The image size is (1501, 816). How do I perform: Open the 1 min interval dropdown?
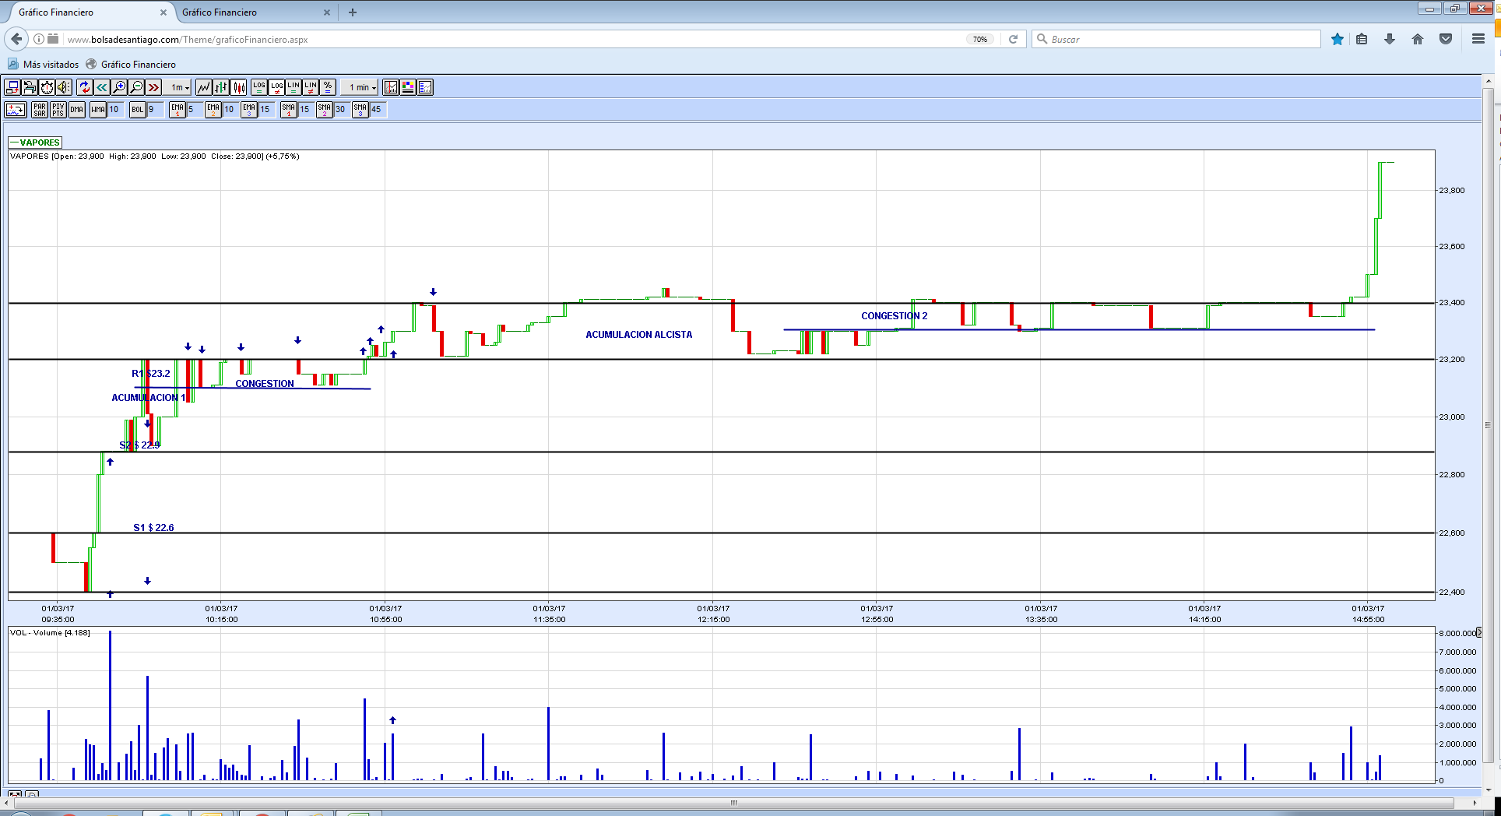pyautogui.click(x=362, y=87)
